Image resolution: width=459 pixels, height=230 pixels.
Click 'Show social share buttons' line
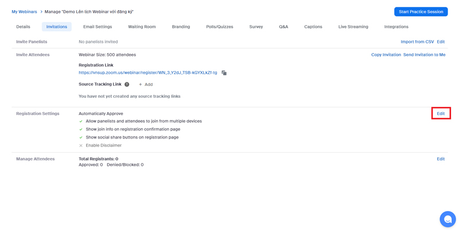click(x=132, y=137)
